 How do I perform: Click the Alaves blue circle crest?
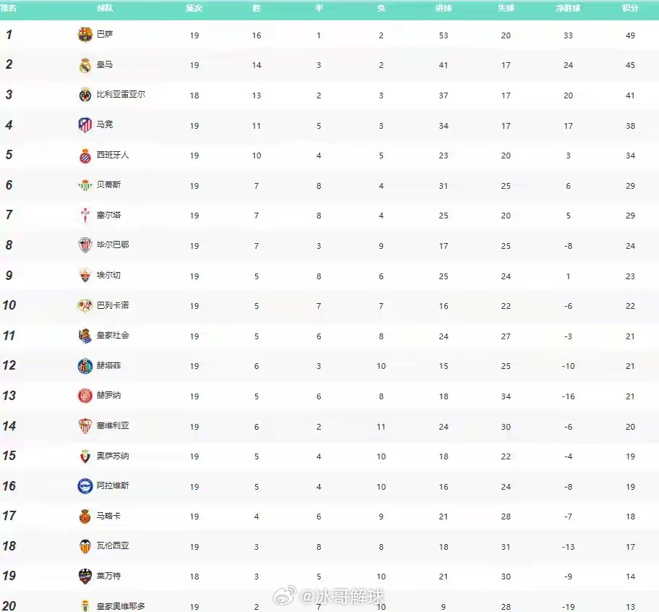coord(85,486)
